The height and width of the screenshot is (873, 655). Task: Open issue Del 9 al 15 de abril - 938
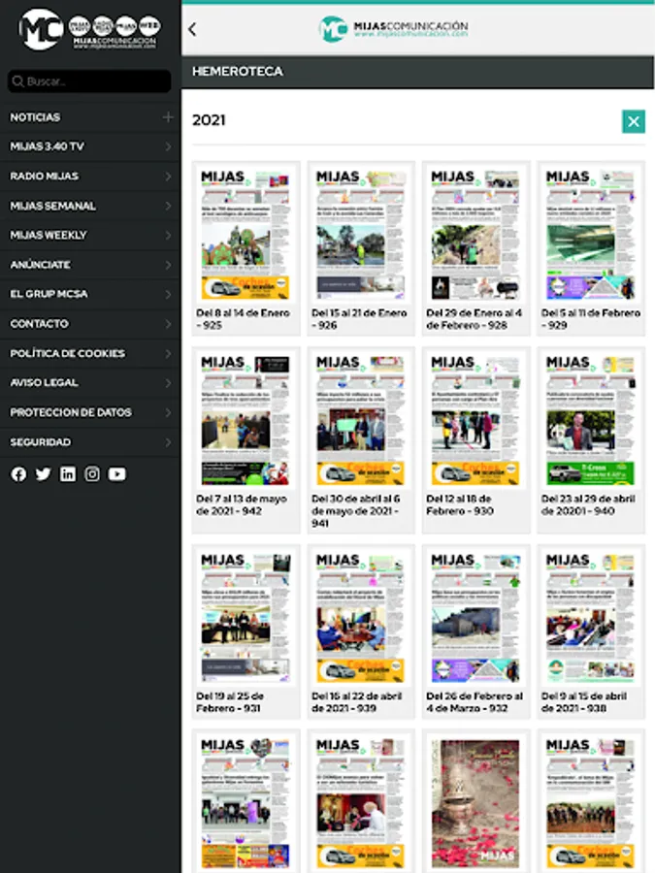(591, 631)
